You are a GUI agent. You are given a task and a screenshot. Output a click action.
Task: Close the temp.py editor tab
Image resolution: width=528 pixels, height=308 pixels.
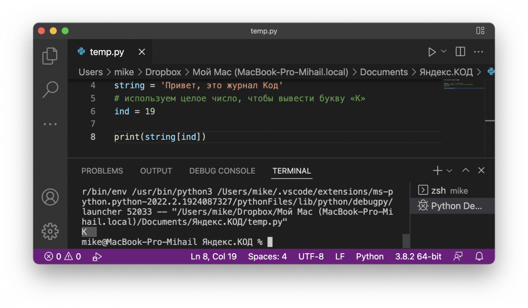pyautogui.click(x=142, y=52)
